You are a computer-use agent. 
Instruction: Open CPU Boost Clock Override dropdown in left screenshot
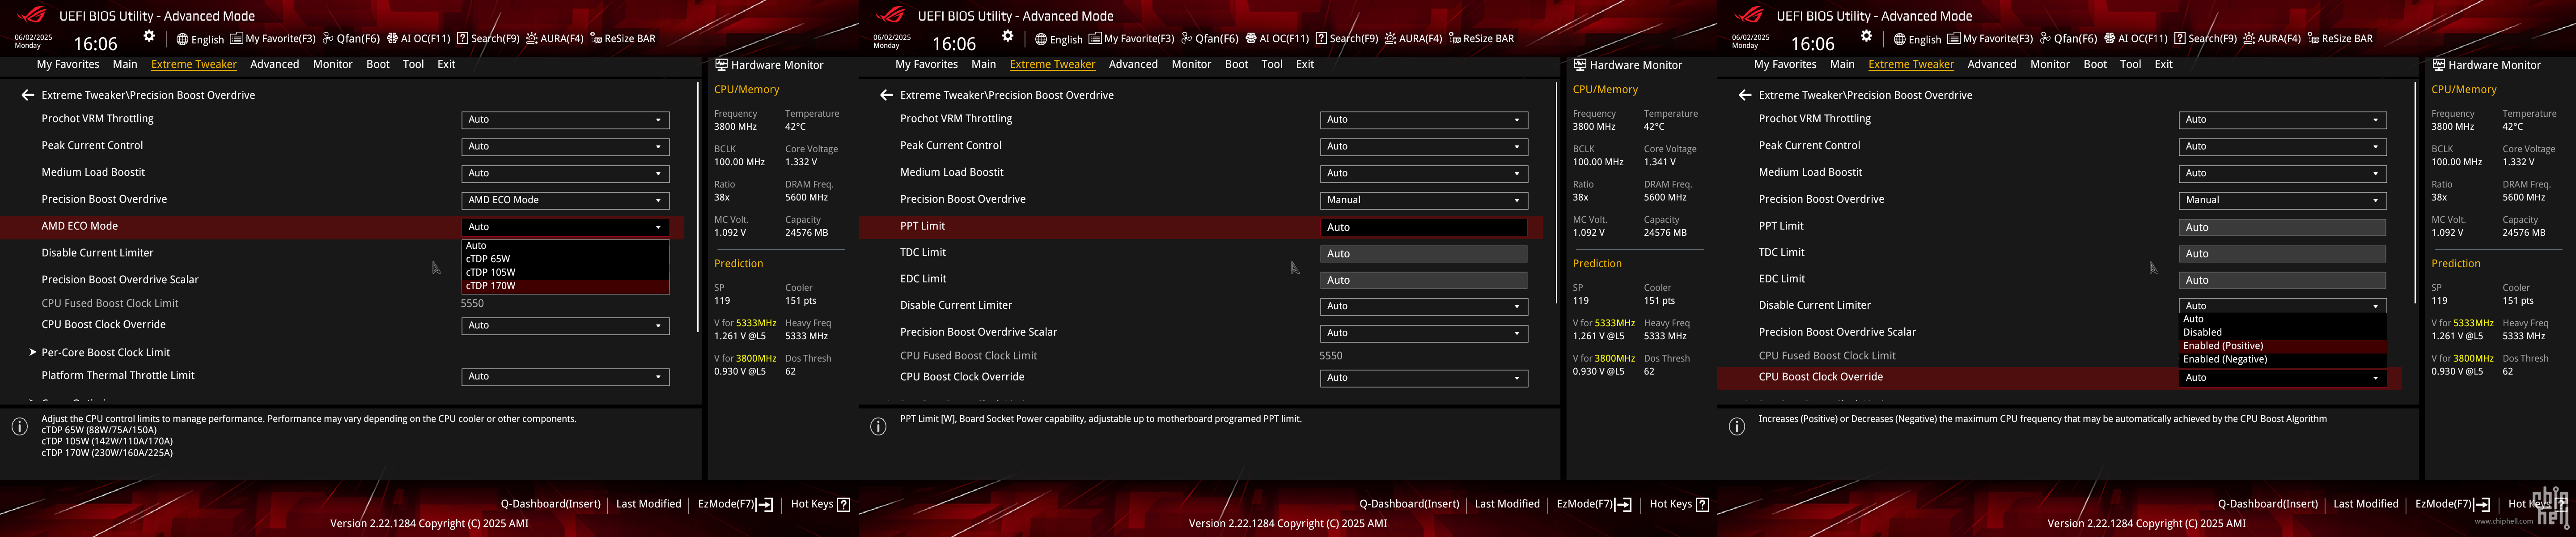click(x=565, y=326)
